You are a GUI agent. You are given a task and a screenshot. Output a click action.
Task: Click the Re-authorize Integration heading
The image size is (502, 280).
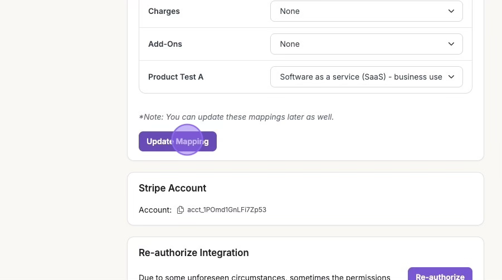click(x=193, y=253)
